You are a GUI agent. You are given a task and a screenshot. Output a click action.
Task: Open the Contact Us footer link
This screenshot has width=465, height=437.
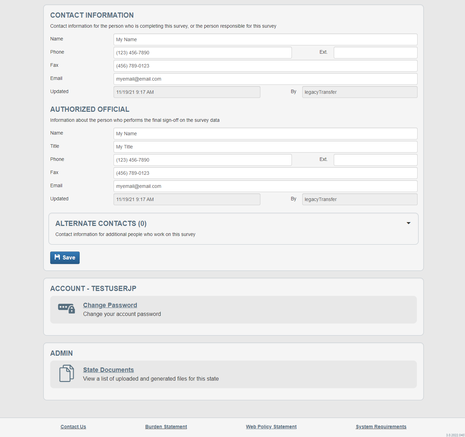73,427
